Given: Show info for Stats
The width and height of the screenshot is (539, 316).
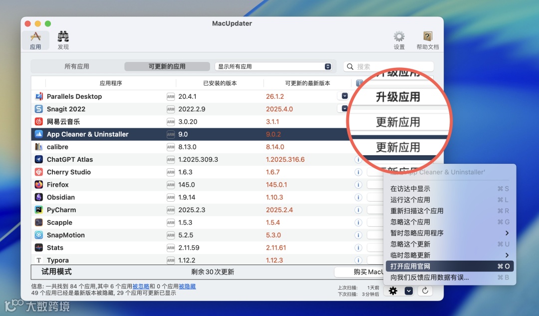Looking at the screenshot, I should coord(358,248).
